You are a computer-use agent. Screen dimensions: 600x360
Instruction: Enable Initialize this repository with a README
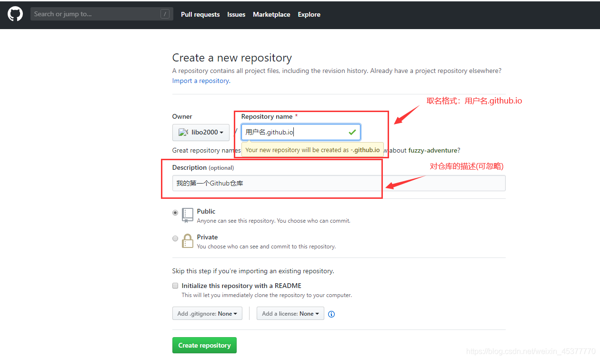(175, 286)
